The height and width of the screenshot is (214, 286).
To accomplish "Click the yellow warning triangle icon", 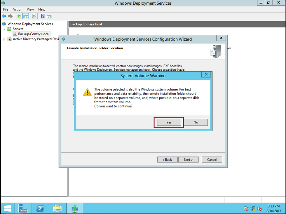I will (x=87, y=92).
